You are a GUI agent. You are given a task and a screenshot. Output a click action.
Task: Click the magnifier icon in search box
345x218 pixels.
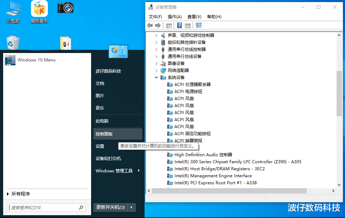[x=81, y=207]
